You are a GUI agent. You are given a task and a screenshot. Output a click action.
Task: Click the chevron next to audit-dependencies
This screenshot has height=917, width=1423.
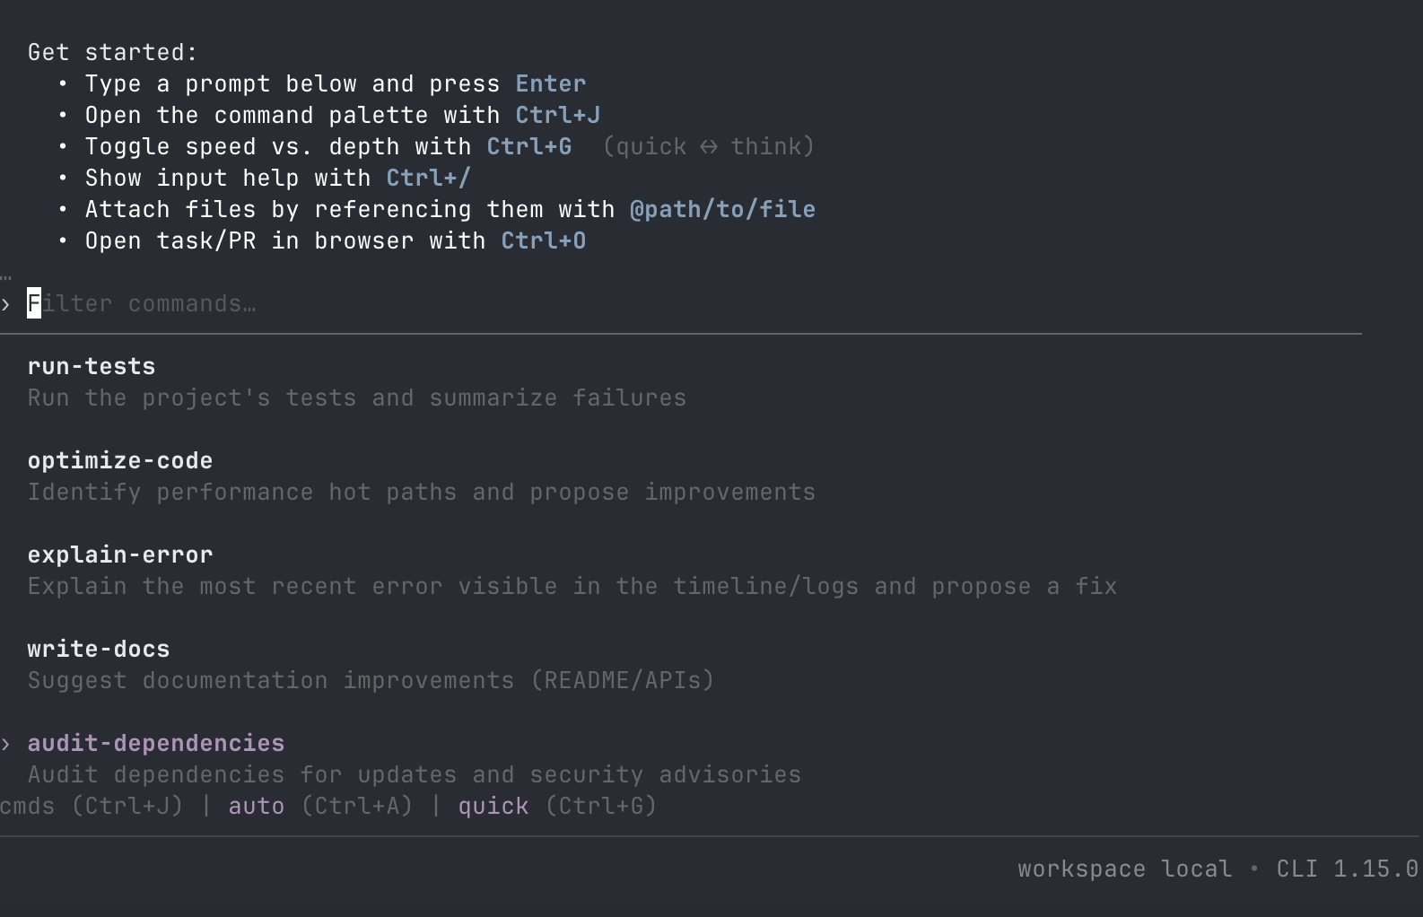(x=6, y=743)
